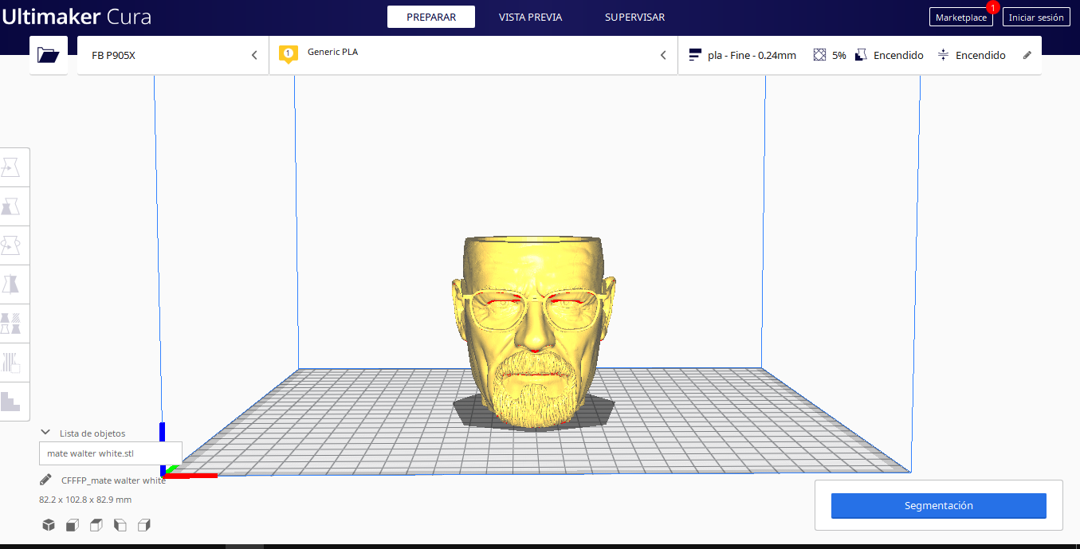Expand the Generic PLA material selector
This screenshot has height=549, width=1080.
click(x=473, y=55)
